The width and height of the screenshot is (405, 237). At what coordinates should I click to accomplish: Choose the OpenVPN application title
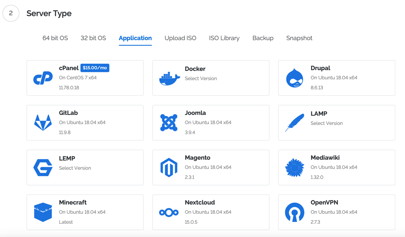pos(324,203)
